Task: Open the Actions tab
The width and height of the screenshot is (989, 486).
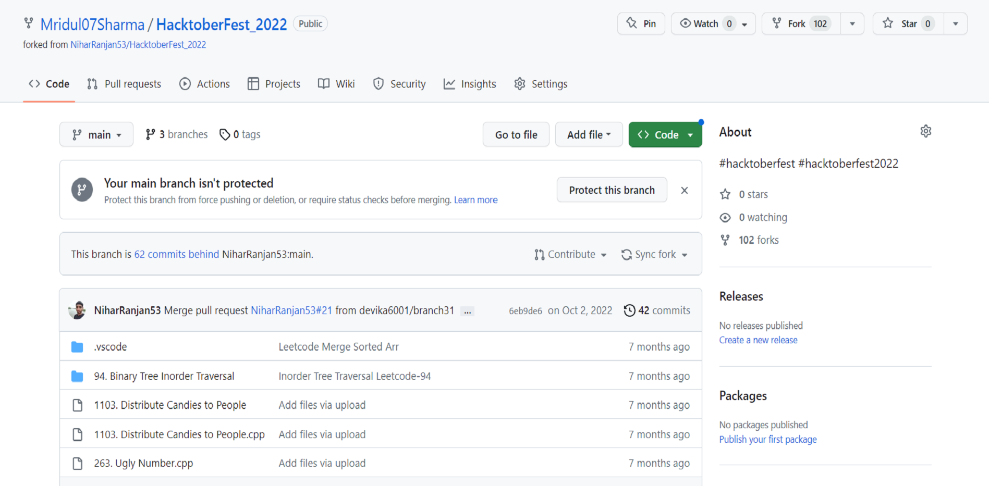Action: 204,84
